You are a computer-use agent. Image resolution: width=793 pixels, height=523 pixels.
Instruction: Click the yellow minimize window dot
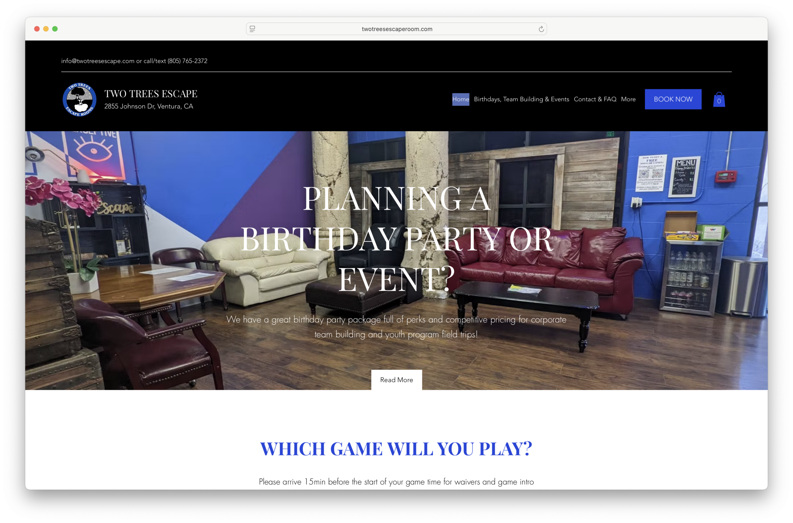(x=46, y=29)
